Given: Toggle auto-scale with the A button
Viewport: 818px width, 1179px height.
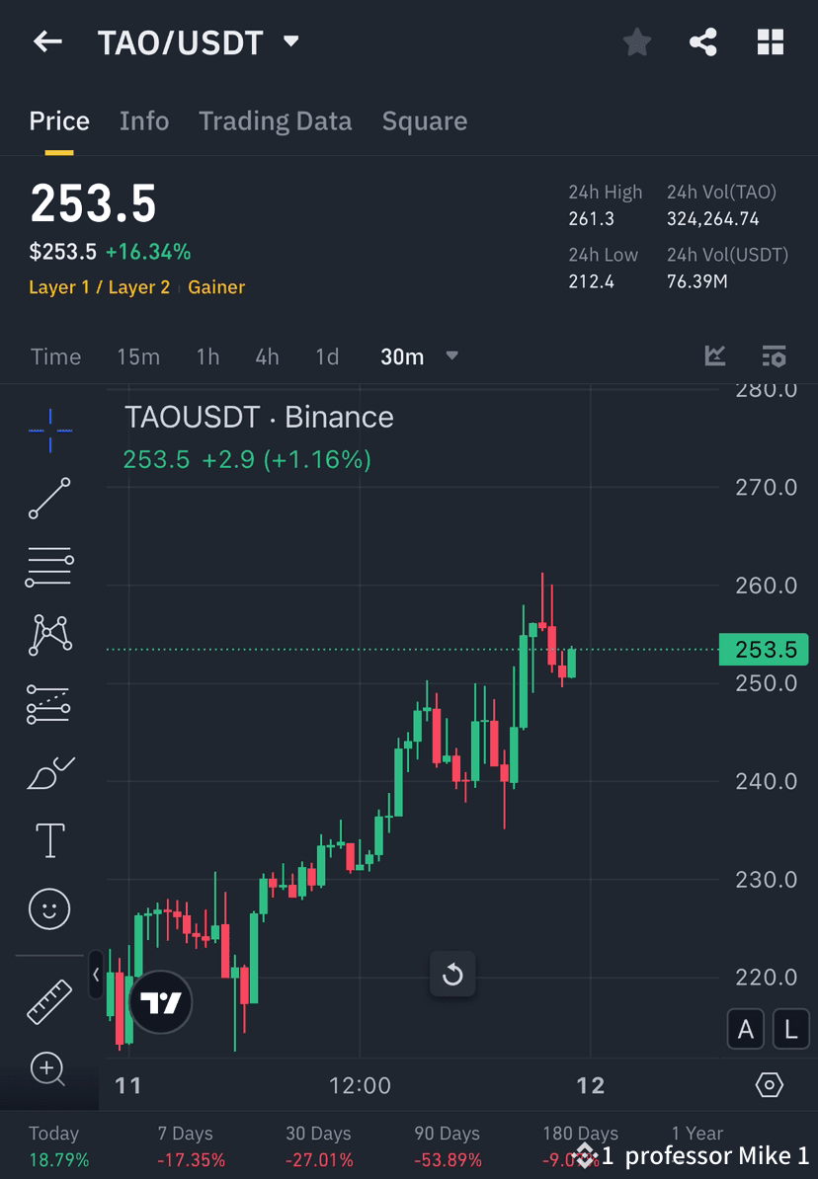Looking at the screenshot, I should [746, 1029].
